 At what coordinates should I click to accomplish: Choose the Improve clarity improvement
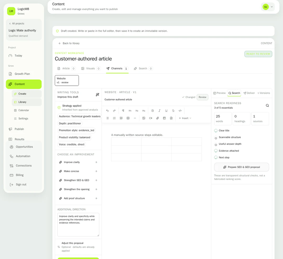pyautogui.click(x=78, y=162)
